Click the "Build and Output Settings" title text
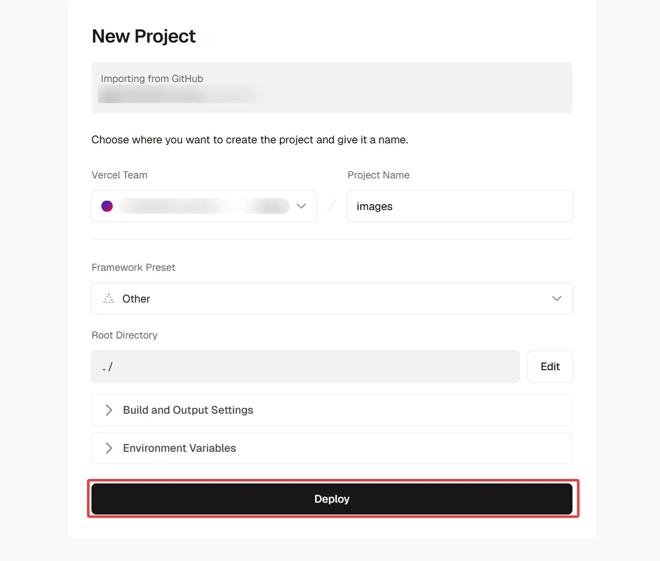This screenshot has height=561, width=660. click(188, 410)
